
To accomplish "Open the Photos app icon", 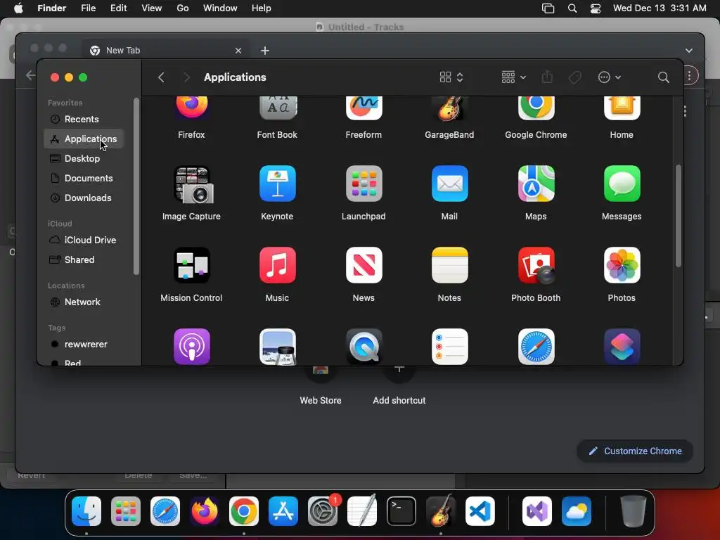I will pyautogui.click(x=622, y=265).
